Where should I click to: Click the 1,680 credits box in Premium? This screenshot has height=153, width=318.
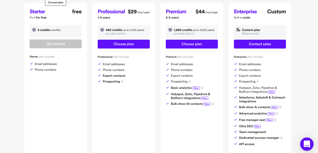[192, 32]
